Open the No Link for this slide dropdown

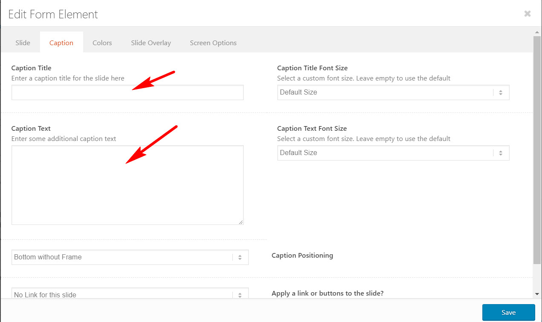[130, 293]
